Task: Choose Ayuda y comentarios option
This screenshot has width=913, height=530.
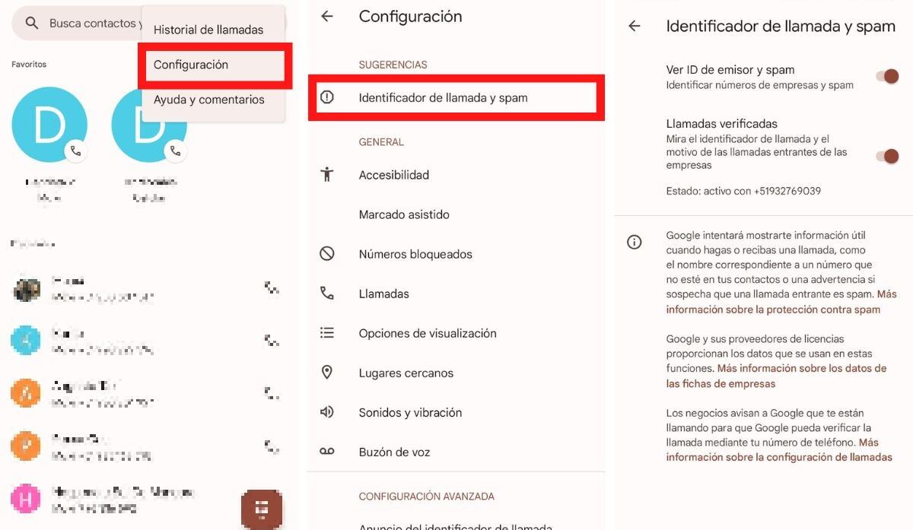Action: [208, 99]
